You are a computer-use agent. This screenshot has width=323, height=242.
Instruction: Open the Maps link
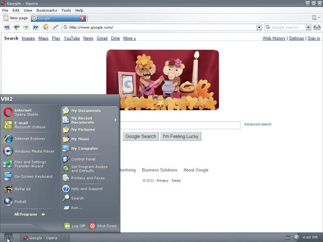coord(44,38)
